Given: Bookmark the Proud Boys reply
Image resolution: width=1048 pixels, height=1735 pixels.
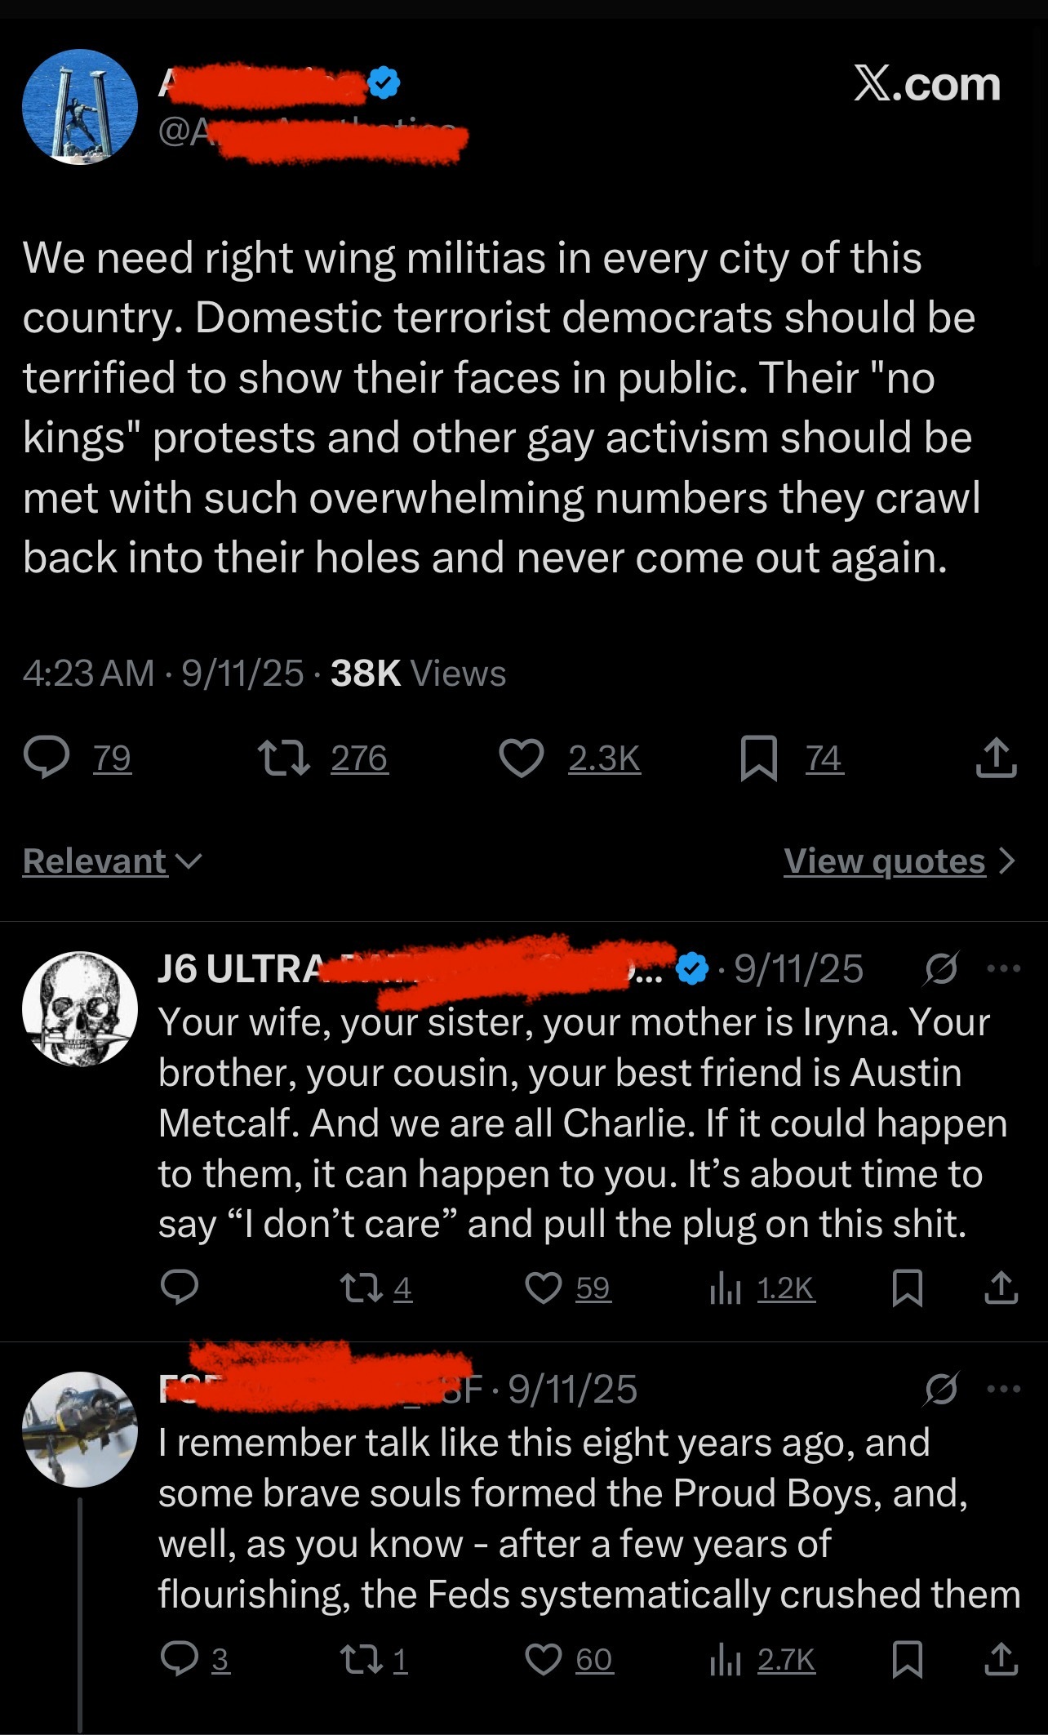Looking at the screenshot, I should coord(908,1660).
